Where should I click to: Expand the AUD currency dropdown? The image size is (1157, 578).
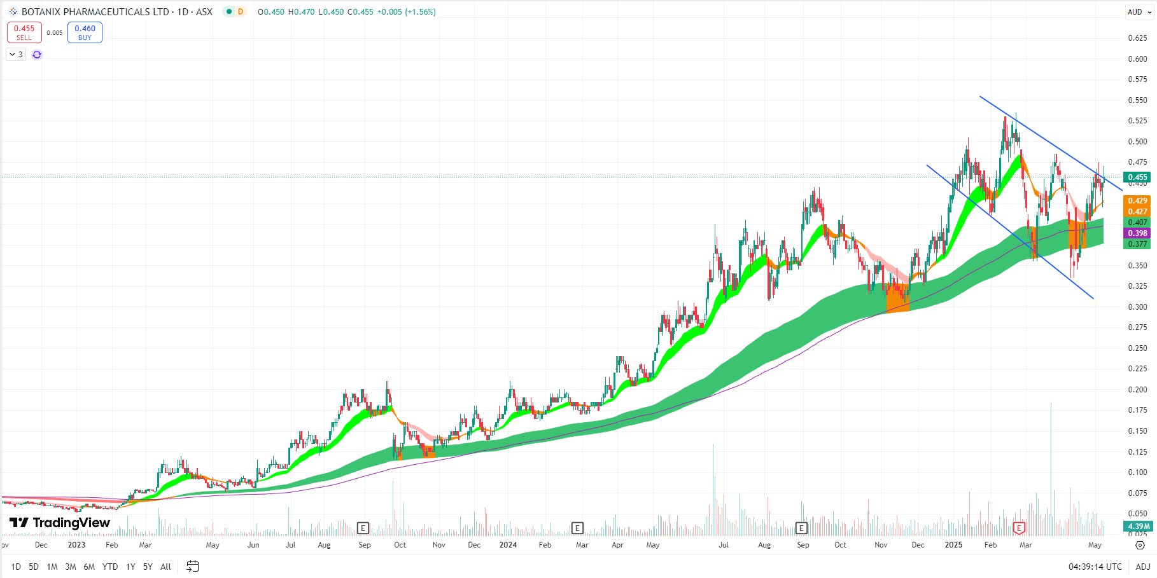point(1139,11)
